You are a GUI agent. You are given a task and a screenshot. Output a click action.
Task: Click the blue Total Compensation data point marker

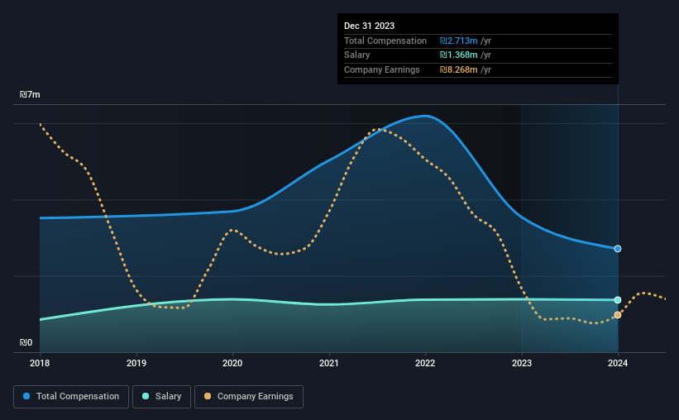tap(618, 249)
